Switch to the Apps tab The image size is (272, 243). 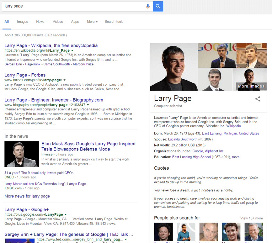(75, 22)
